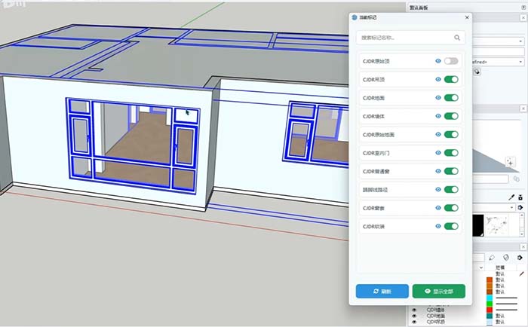Click the eye icon beside CJDR窗套
This screenshot has height=327, width=528.
point(438,208)
